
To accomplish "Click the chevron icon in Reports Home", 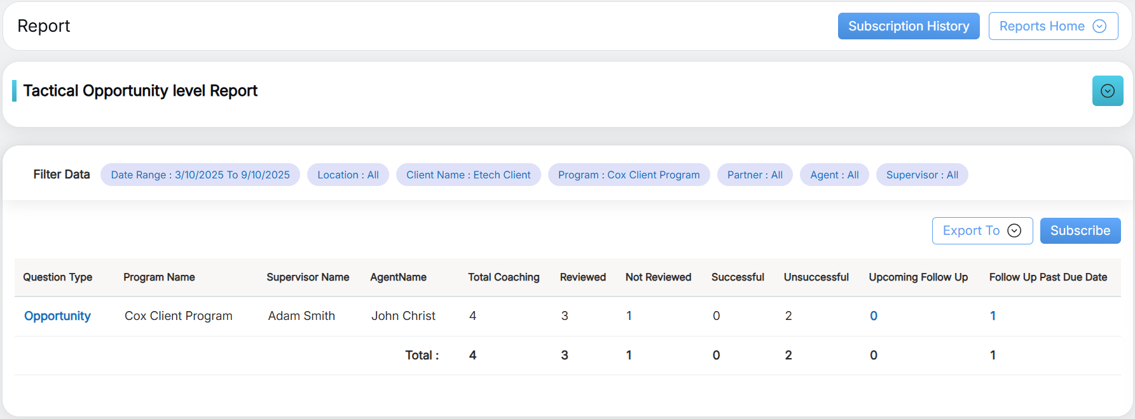I will coord(1099,26).
